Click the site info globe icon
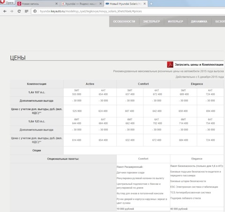The image size is (225, 212). 35,11
